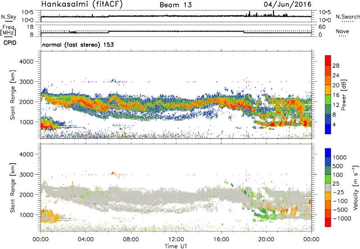The image size is (360, 249).
Task: Click the '16:00' time axis label
Action: pyautogui.click(x=221, y=240)
